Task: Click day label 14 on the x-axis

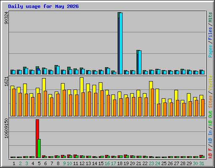Action: tap(94, 163)
